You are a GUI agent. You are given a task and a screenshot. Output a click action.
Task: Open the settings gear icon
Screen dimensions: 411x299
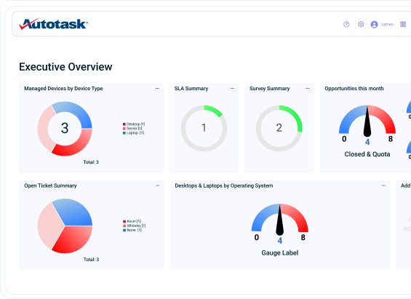(361, 24)
